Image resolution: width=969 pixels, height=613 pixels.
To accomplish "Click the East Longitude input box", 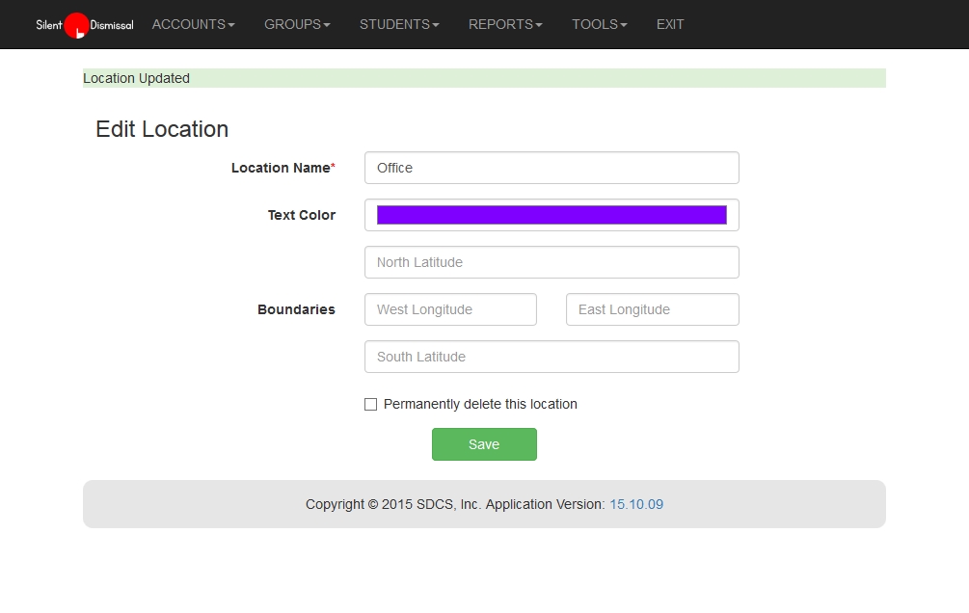I will pyautogui.click(x=652, y=309).
